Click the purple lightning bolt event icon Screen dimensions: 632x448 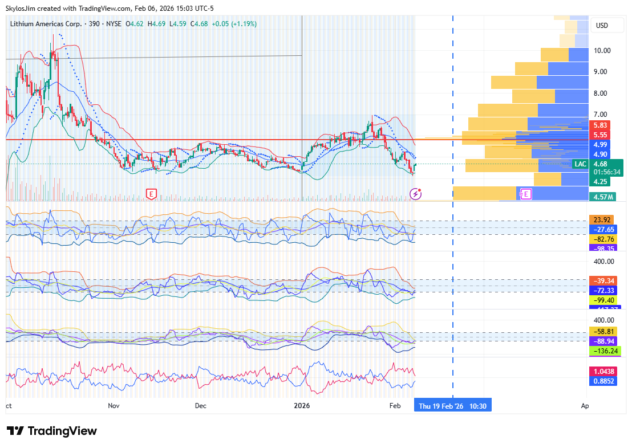(x=416, y=194)
